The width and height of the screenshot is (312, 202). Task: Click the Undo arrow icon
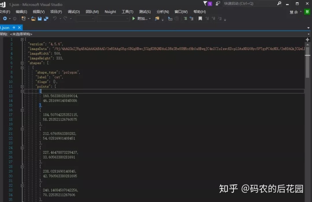(x=55, y=19)
